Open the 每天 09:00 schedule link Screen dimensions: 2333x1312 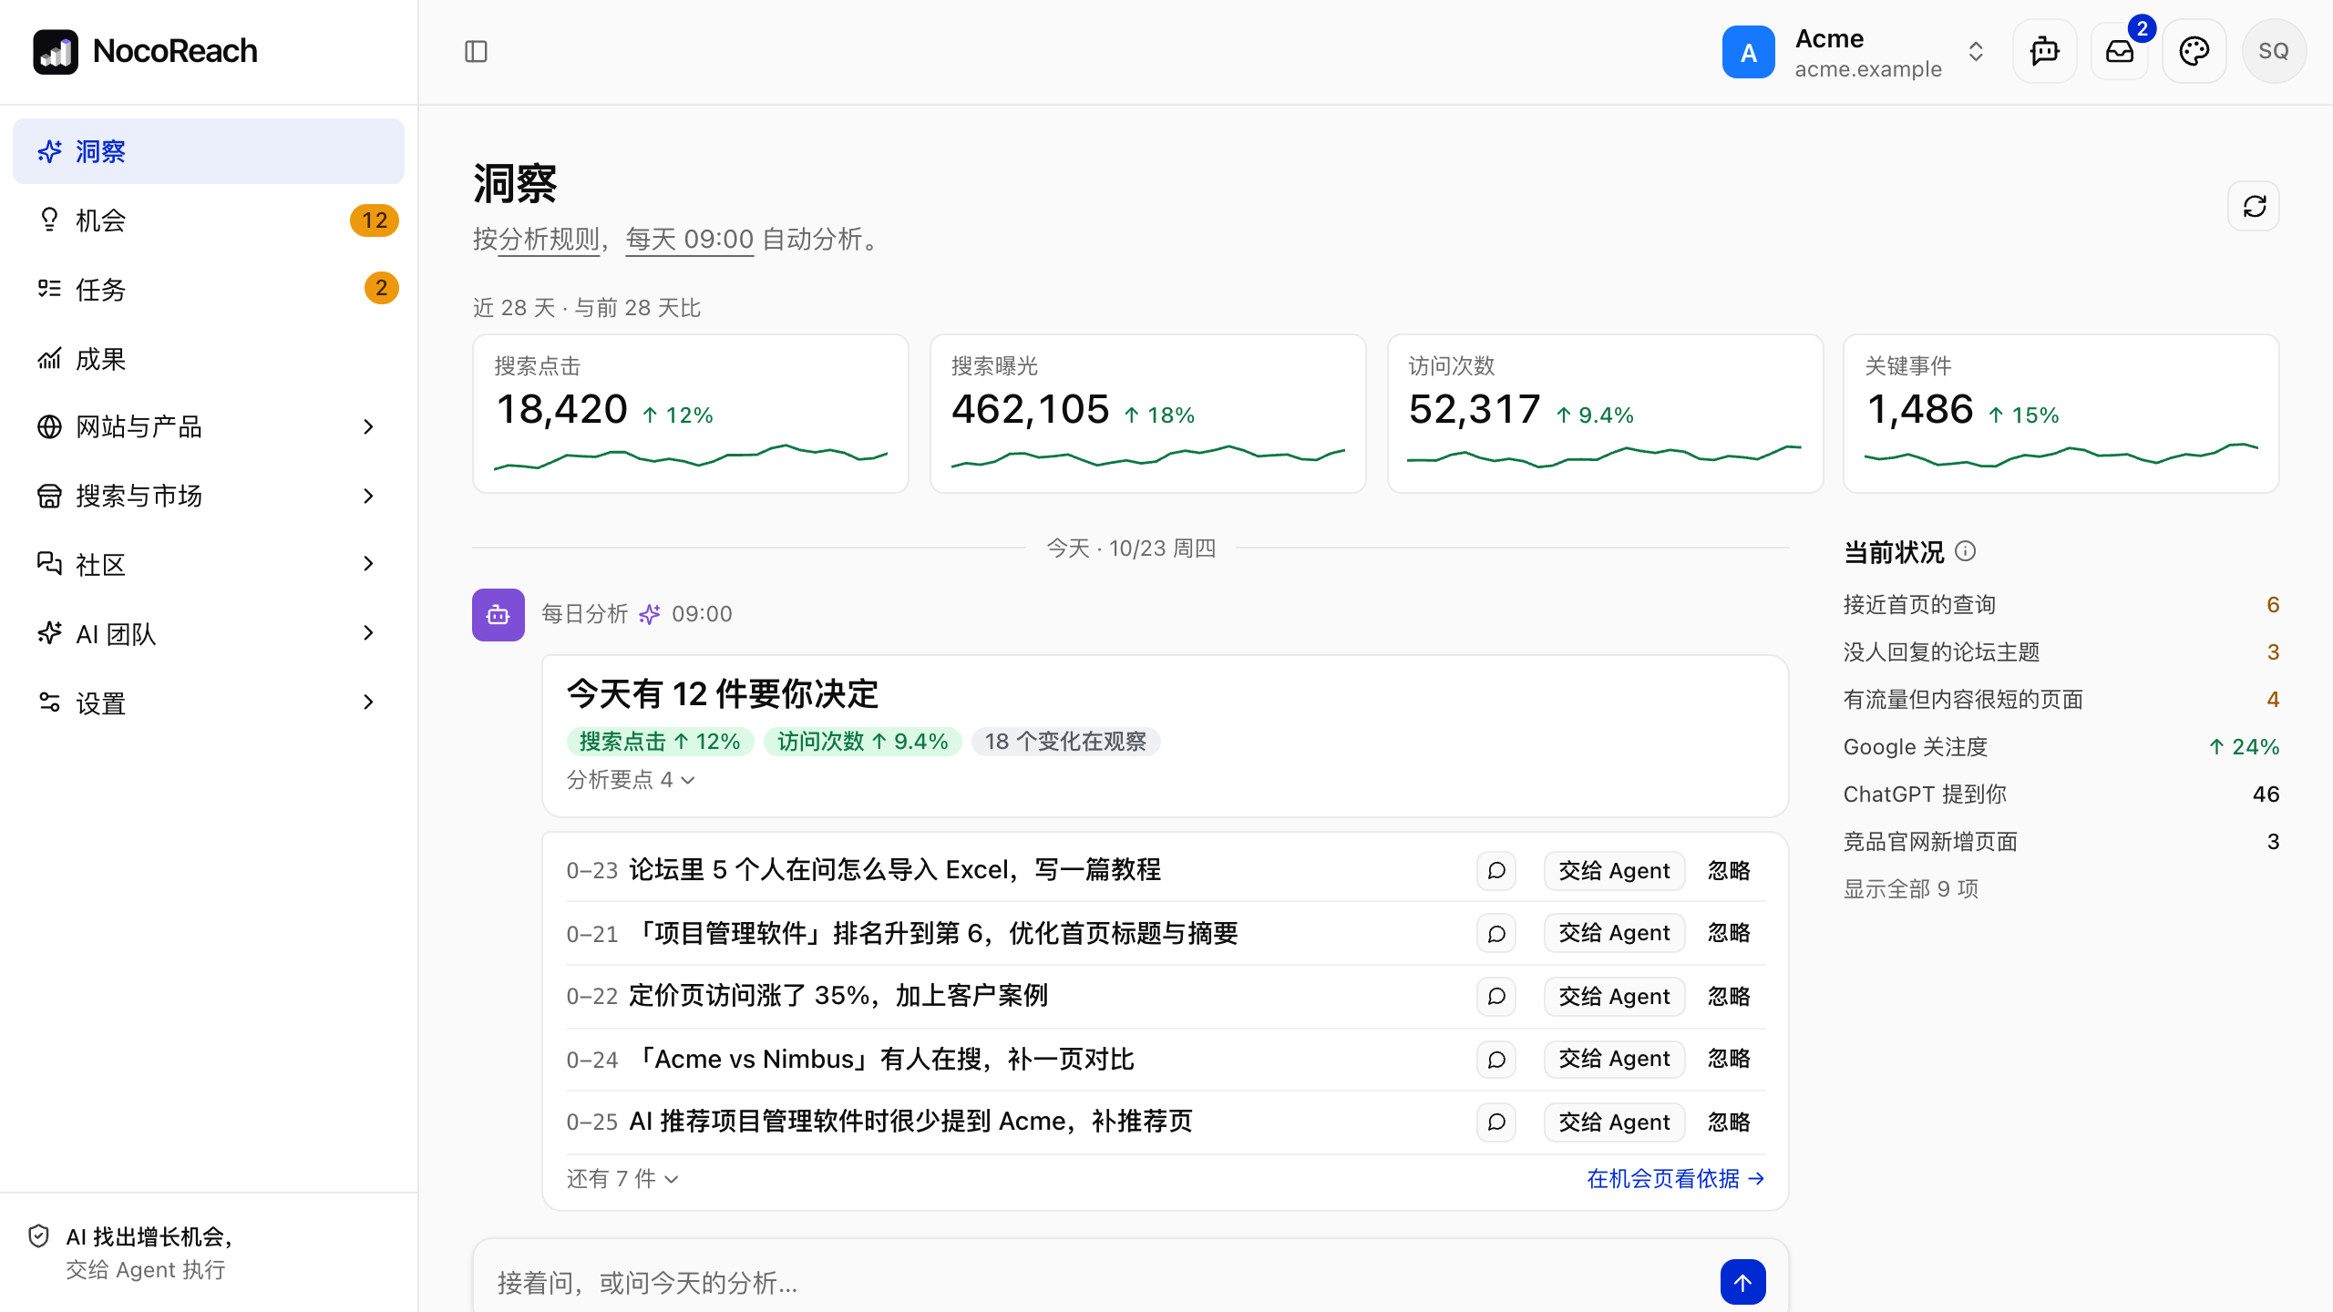coord(690,240)
